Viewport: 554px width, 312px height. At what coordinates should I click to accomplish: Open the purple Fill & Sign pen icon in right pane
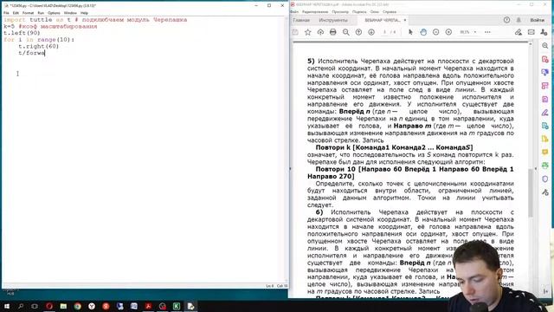545,113
